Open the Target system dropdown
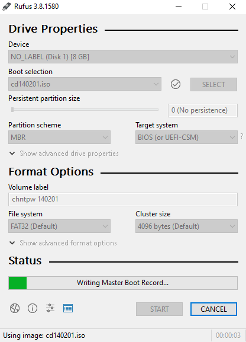The width and height of the screenshot is (246, 342). (x=186, y=137)
